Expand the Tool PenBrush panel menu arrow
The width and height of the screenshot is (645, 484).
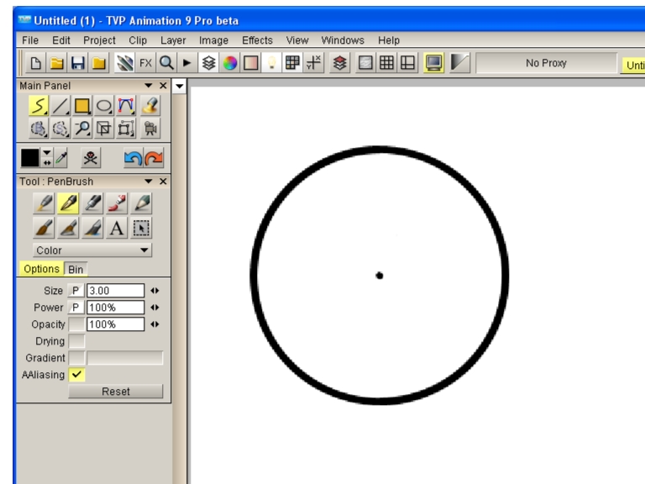click(149, 181)
